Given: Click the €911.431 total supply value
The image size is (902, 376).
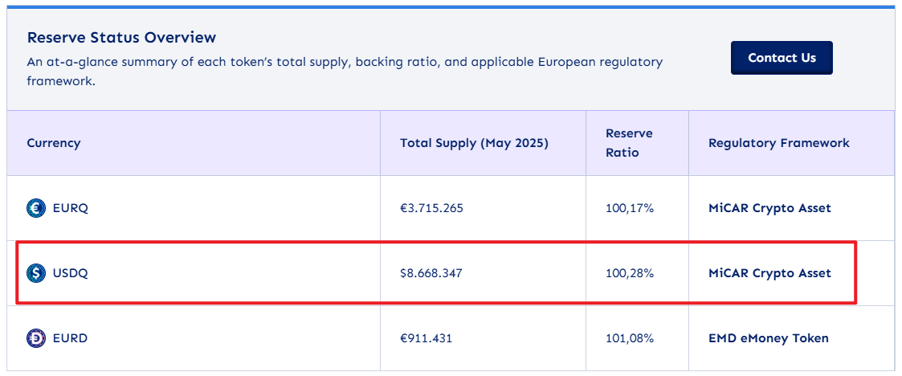Looking at the screenshot, I should [x=426, y=338].
